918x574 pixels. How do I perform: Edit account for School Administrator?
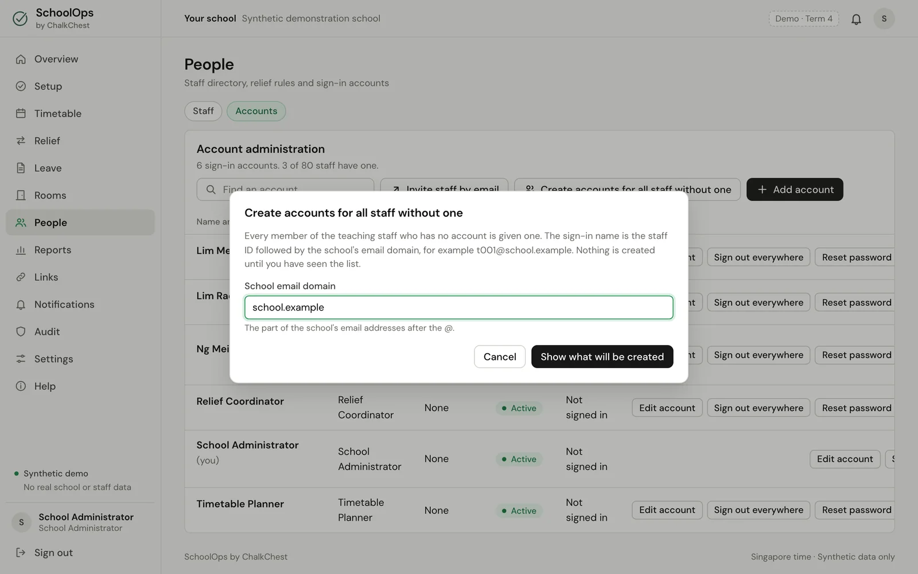click(845, 459)
